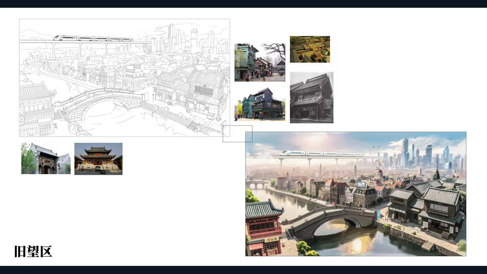The height and width of the screenshot is (274, 487).
Task: Click the large line-art city sketch
Action: [124, 78]
